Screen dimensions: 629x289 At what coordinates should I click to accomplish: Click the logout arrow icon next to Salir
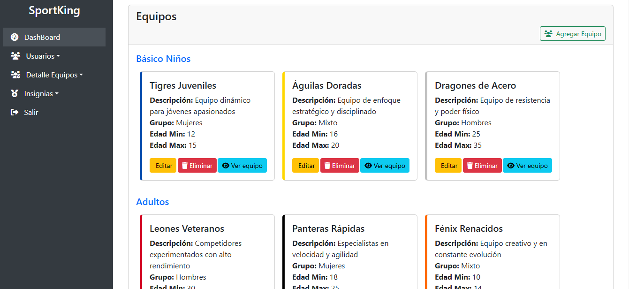14,112
